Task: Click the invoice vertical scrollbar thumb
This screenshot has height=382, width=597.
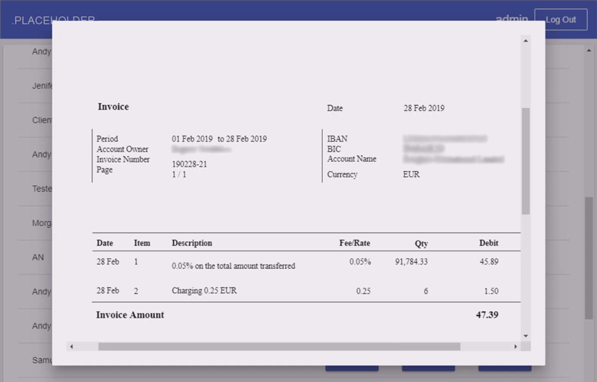Action: [525, 161]
